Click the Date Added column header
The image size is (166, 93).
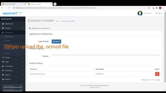pyautogui.click(x=100, y=69)
